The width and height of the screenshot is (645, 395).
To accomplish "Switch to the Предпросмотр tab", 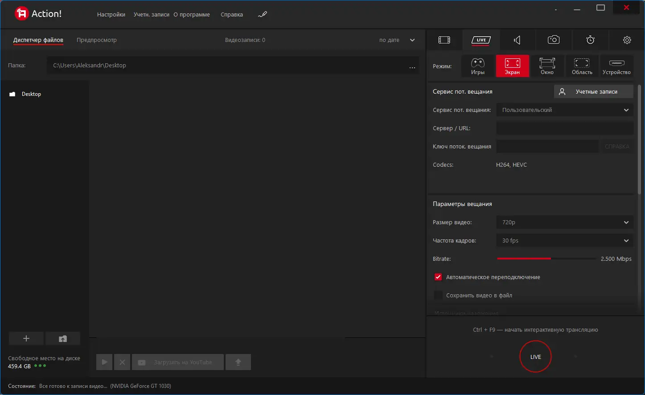I will [x=97, y=40].
